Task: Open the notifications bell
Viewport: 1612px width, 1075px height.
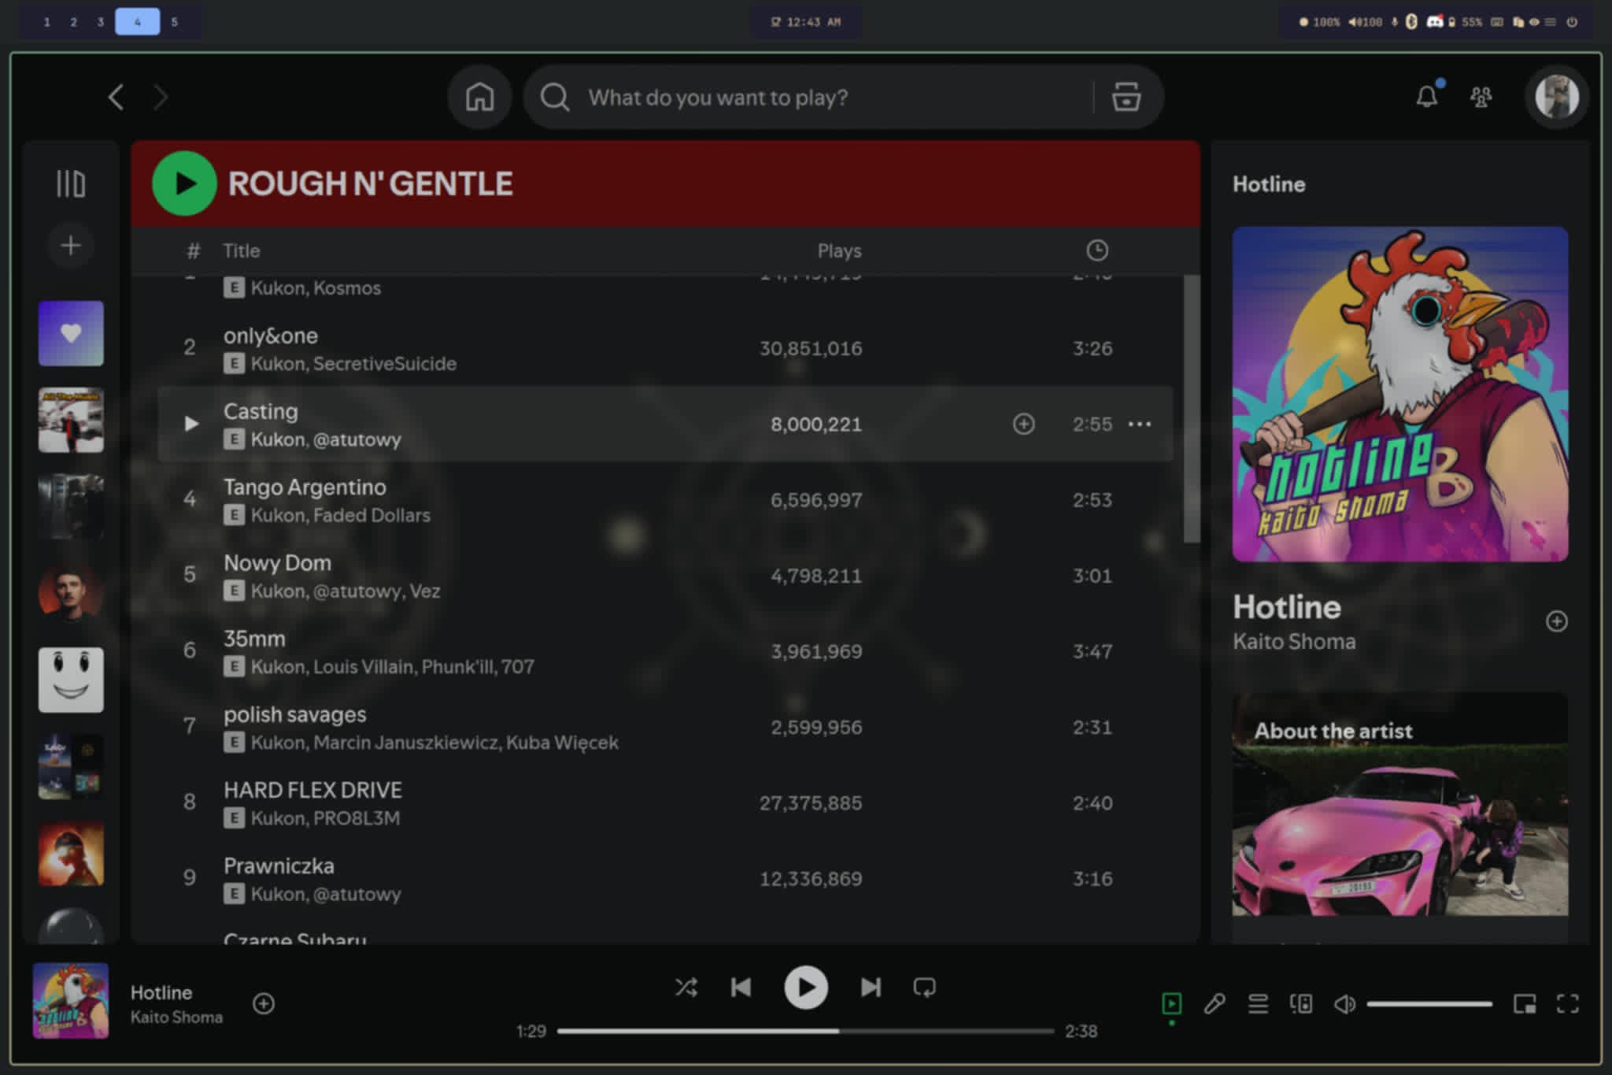Action: (x=1426, y=97)
